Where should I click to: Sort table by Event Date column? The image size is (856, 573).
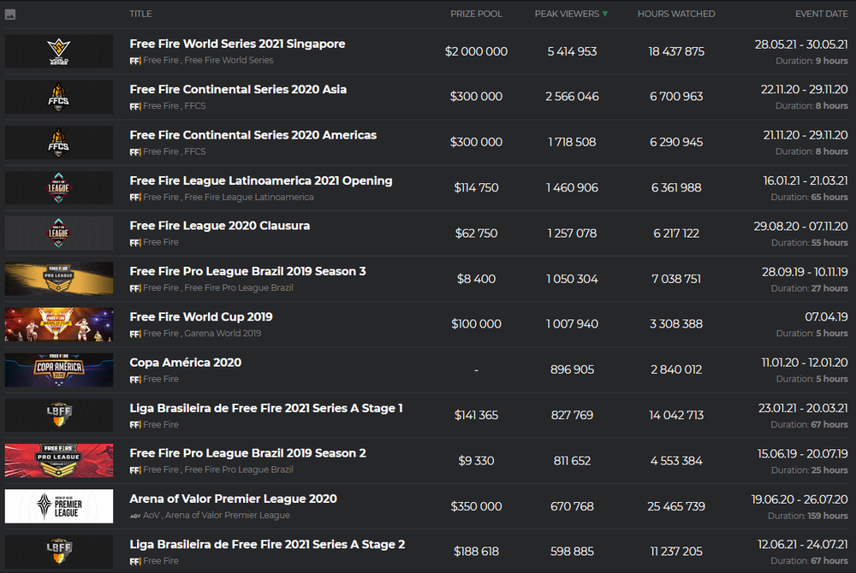tap(821, 15)
